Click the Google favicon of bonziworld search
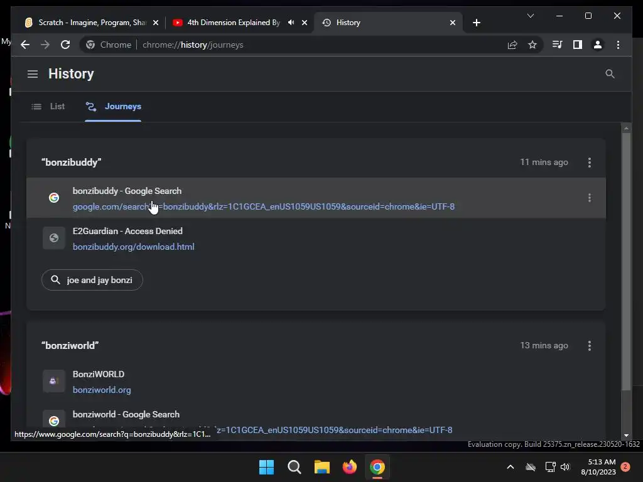 pyautogui.click(x=54, y=421)
